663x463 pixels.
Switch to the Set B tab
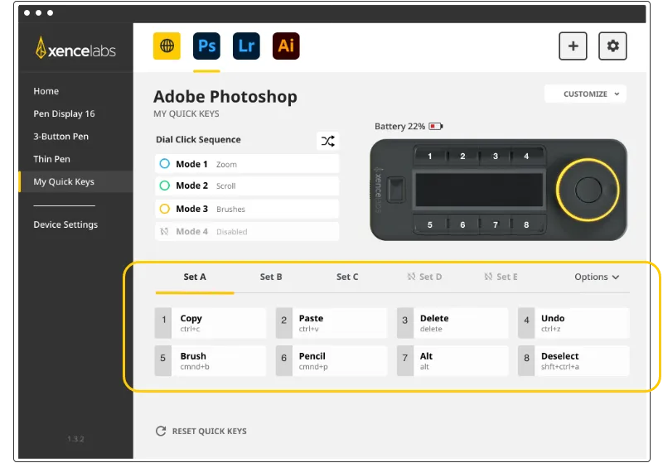[271, 277]
